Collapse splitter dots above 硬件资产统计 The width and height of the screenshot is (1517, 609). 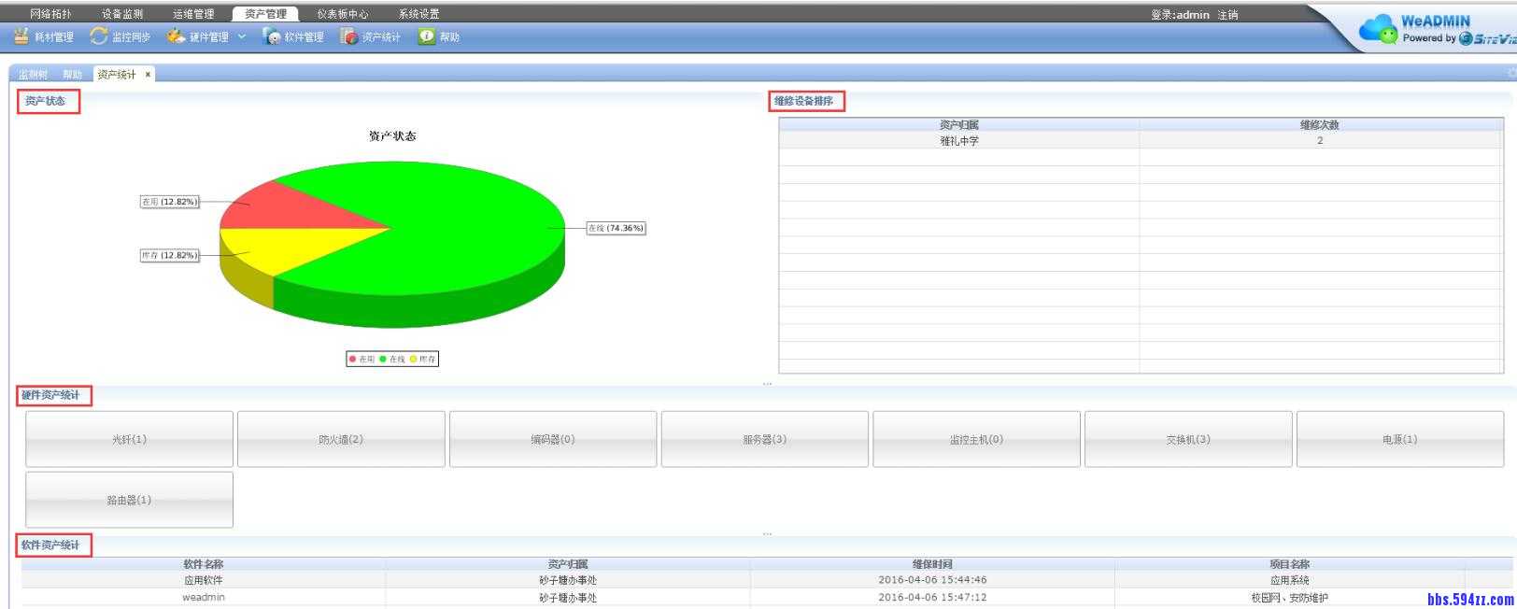coord(767,383)
